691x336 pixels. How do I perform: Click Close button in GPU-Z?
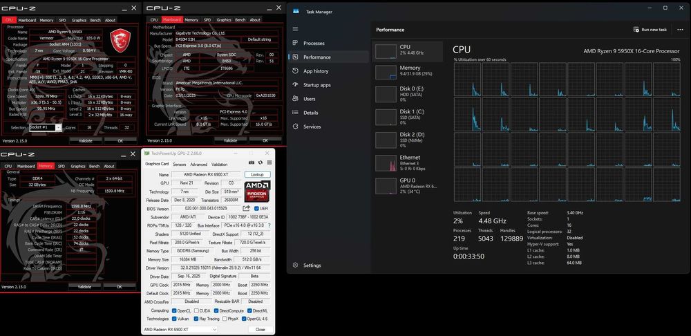[x=260, y=329]
